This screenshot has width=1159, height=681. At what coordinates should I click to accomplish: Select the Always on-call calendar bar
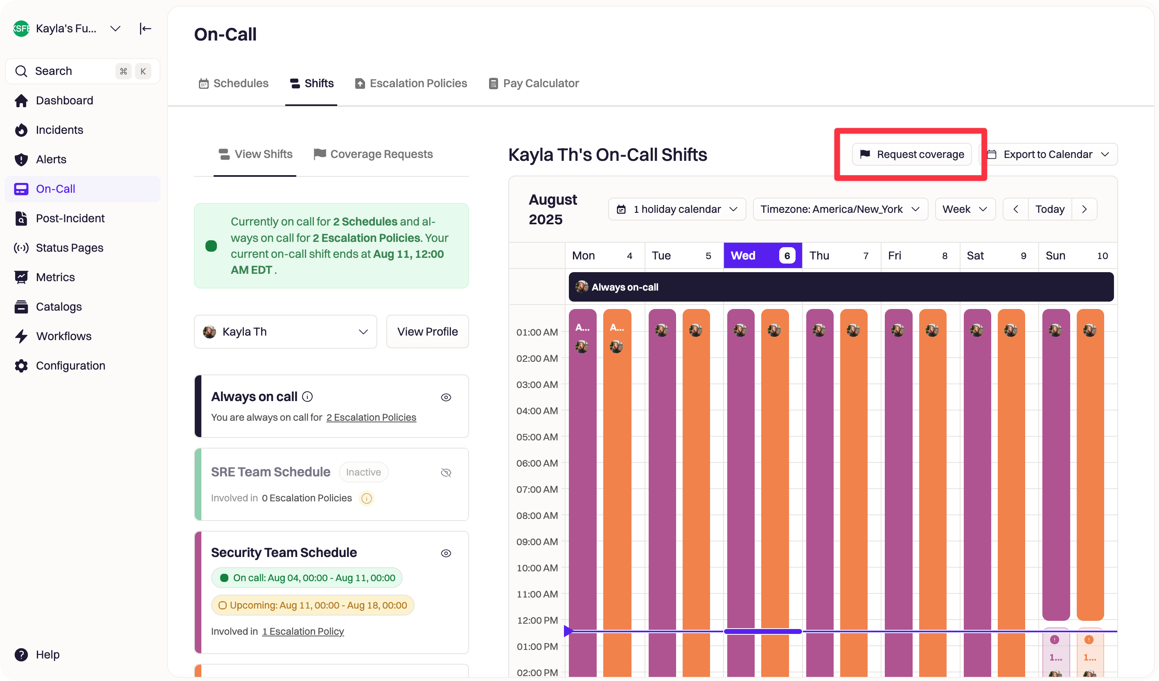[x=841, y=287]
